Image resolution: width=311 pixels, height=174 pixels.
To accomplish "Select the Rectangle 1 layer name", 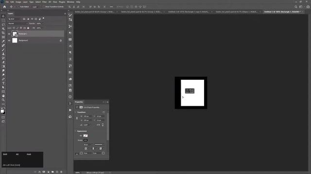I will click(x=23, y=34).
